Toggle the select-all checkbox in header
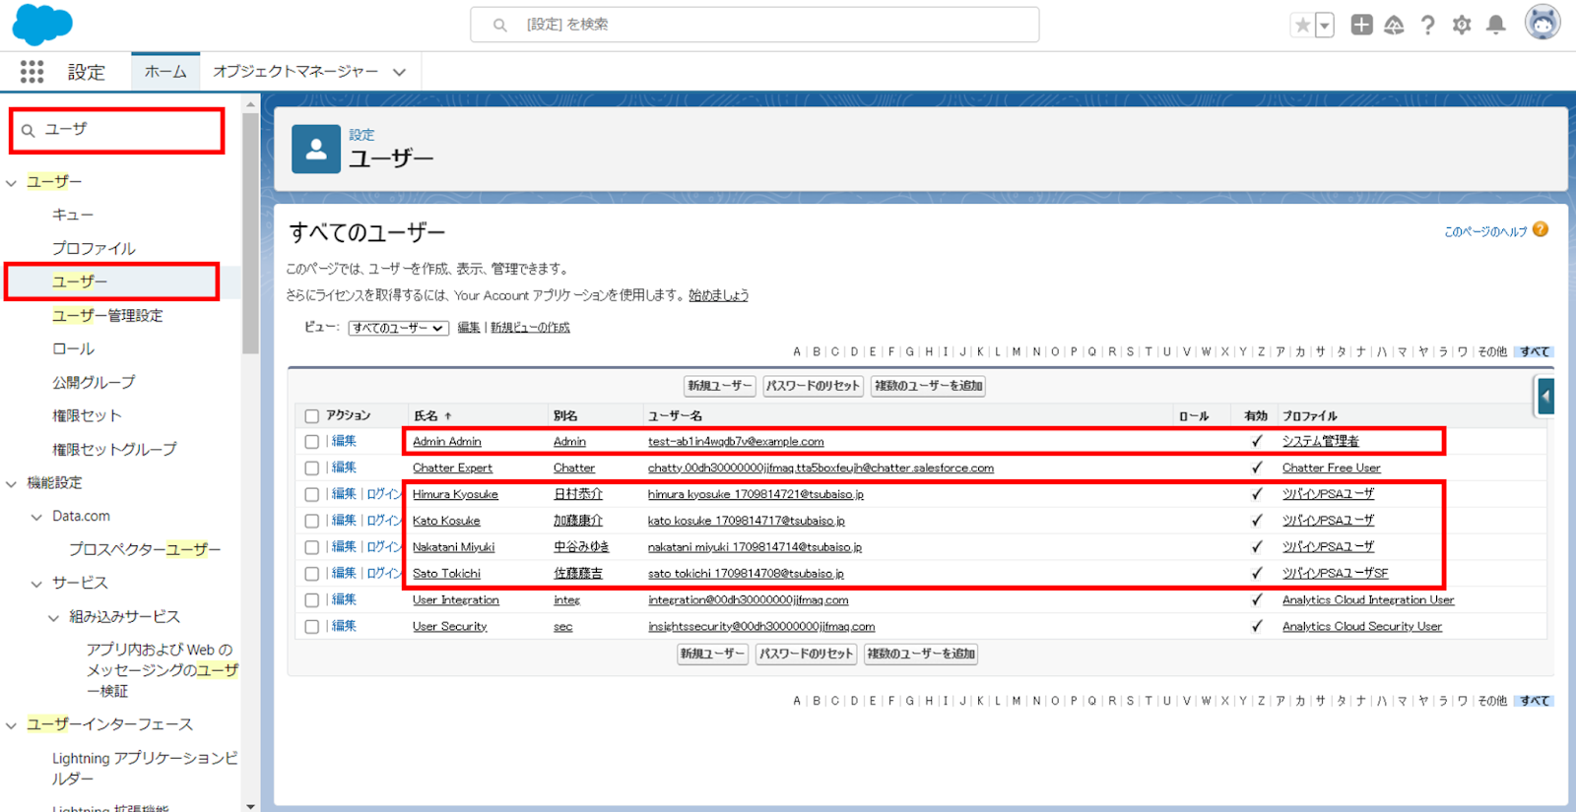 (x=312, y=416)
